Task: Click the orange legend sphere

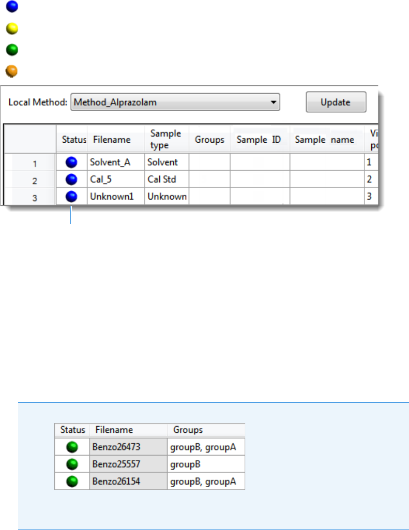Action: point(11,71)
